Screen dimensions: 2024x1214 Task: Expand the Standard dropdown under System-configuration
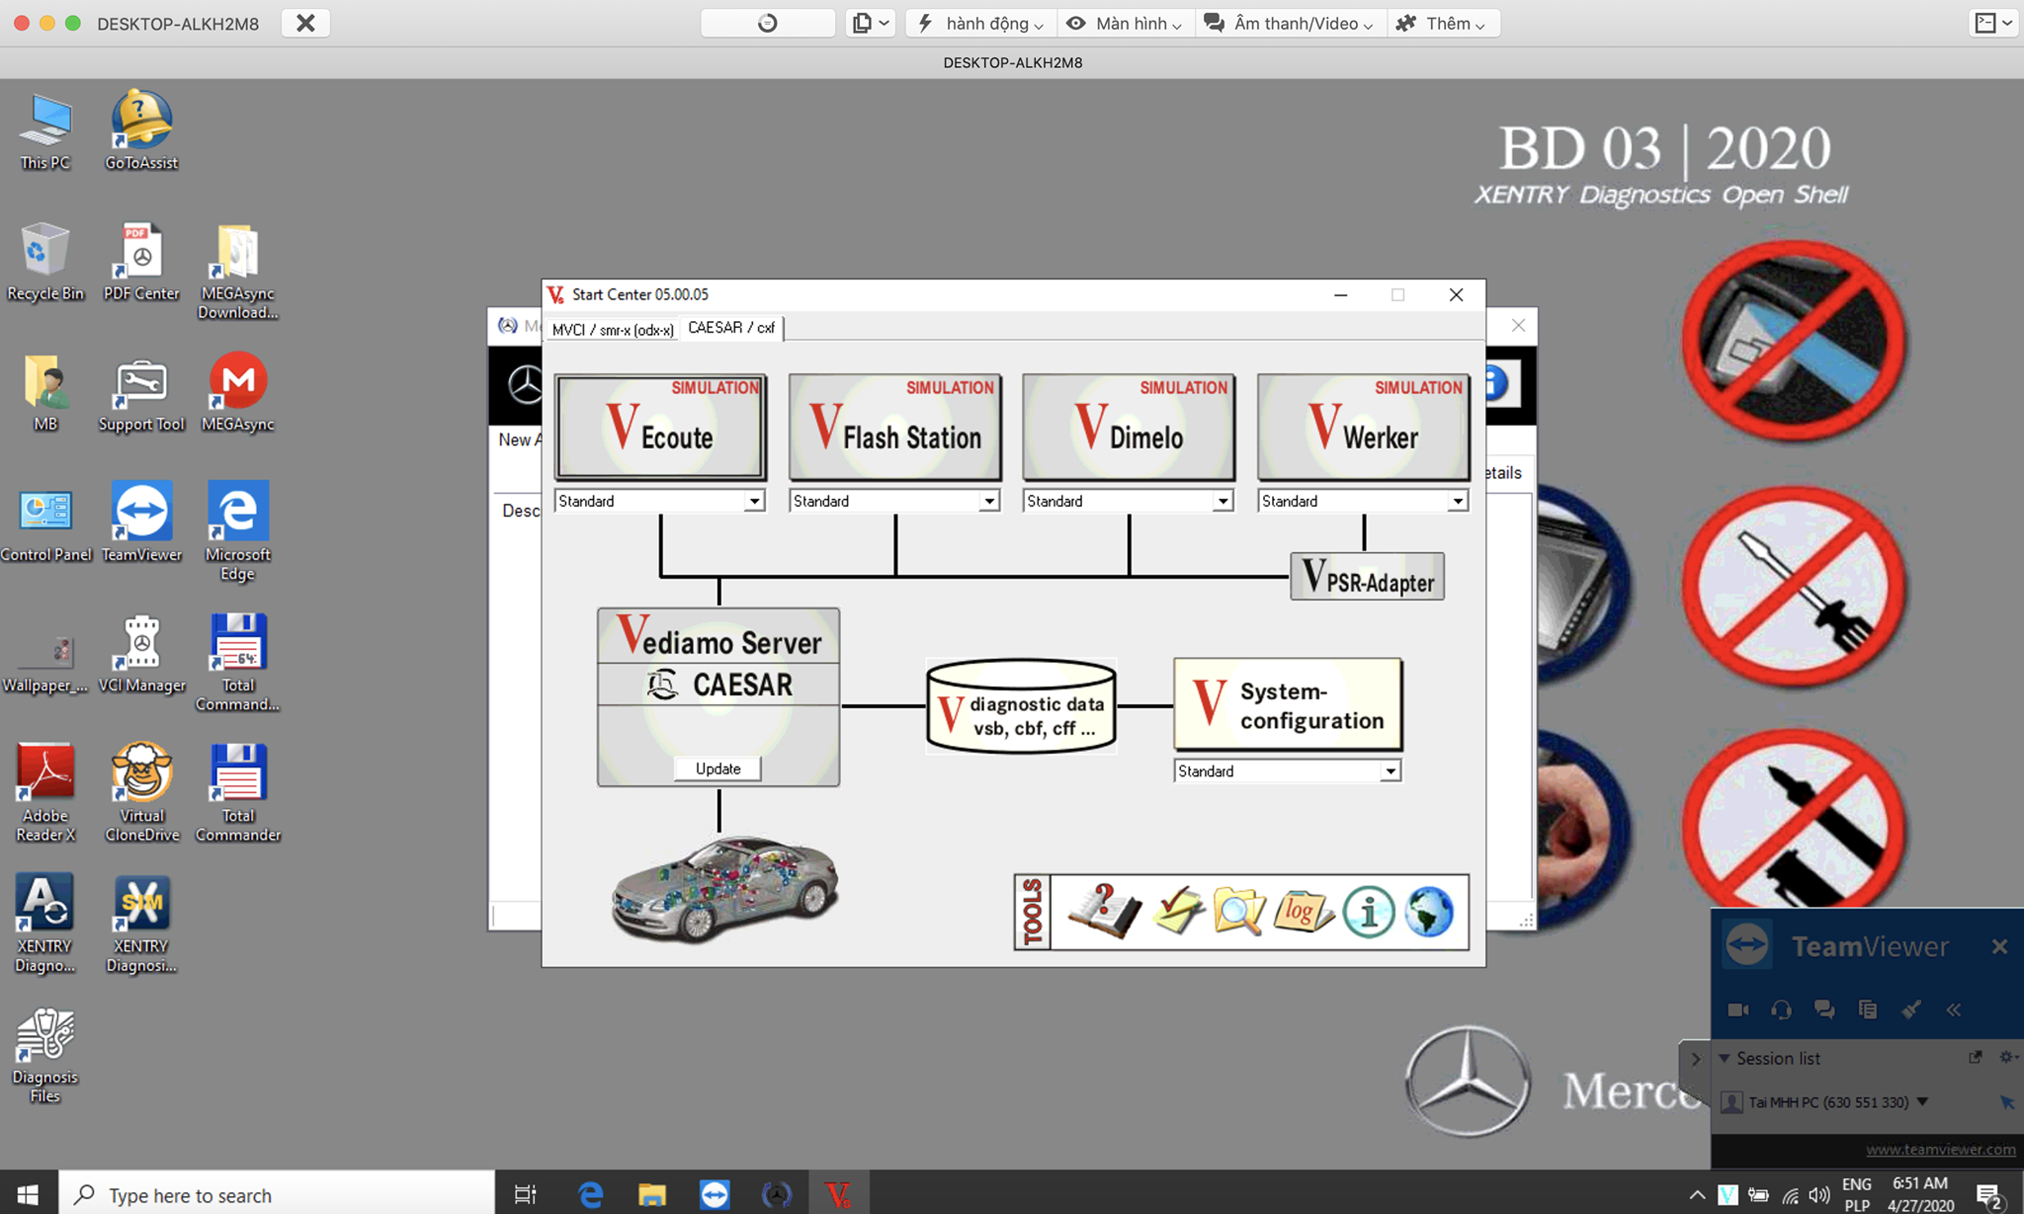click(1391, 771)
